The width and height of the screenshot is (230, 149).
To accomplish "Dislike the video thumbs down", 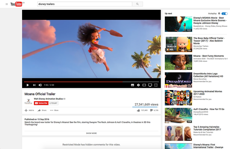I will [151, 110].
